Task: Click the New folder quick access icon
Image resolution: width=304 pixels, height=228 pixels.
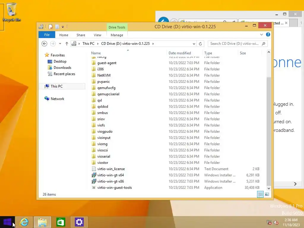Action: point(57,27)
